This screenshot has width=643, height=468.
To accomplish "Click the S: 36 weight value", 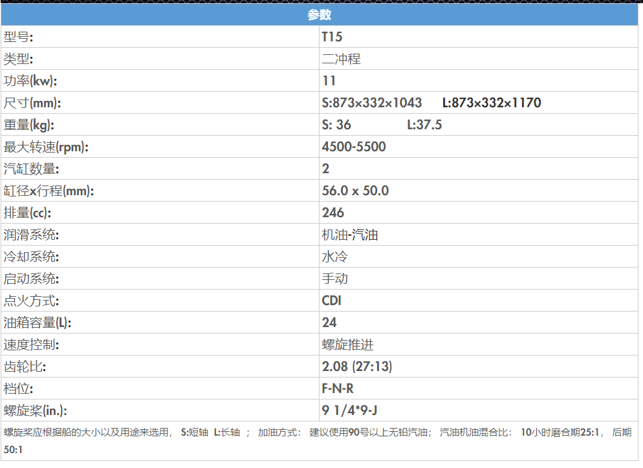I will click(336, 125).
